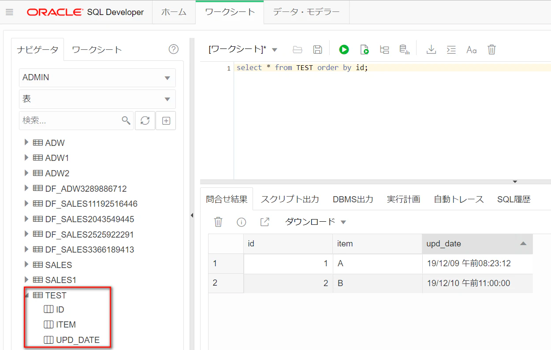The image size is (551, 350).
Task: Open the 実行計画 tab
Action: pyautogui.click(x=403, y=199)
